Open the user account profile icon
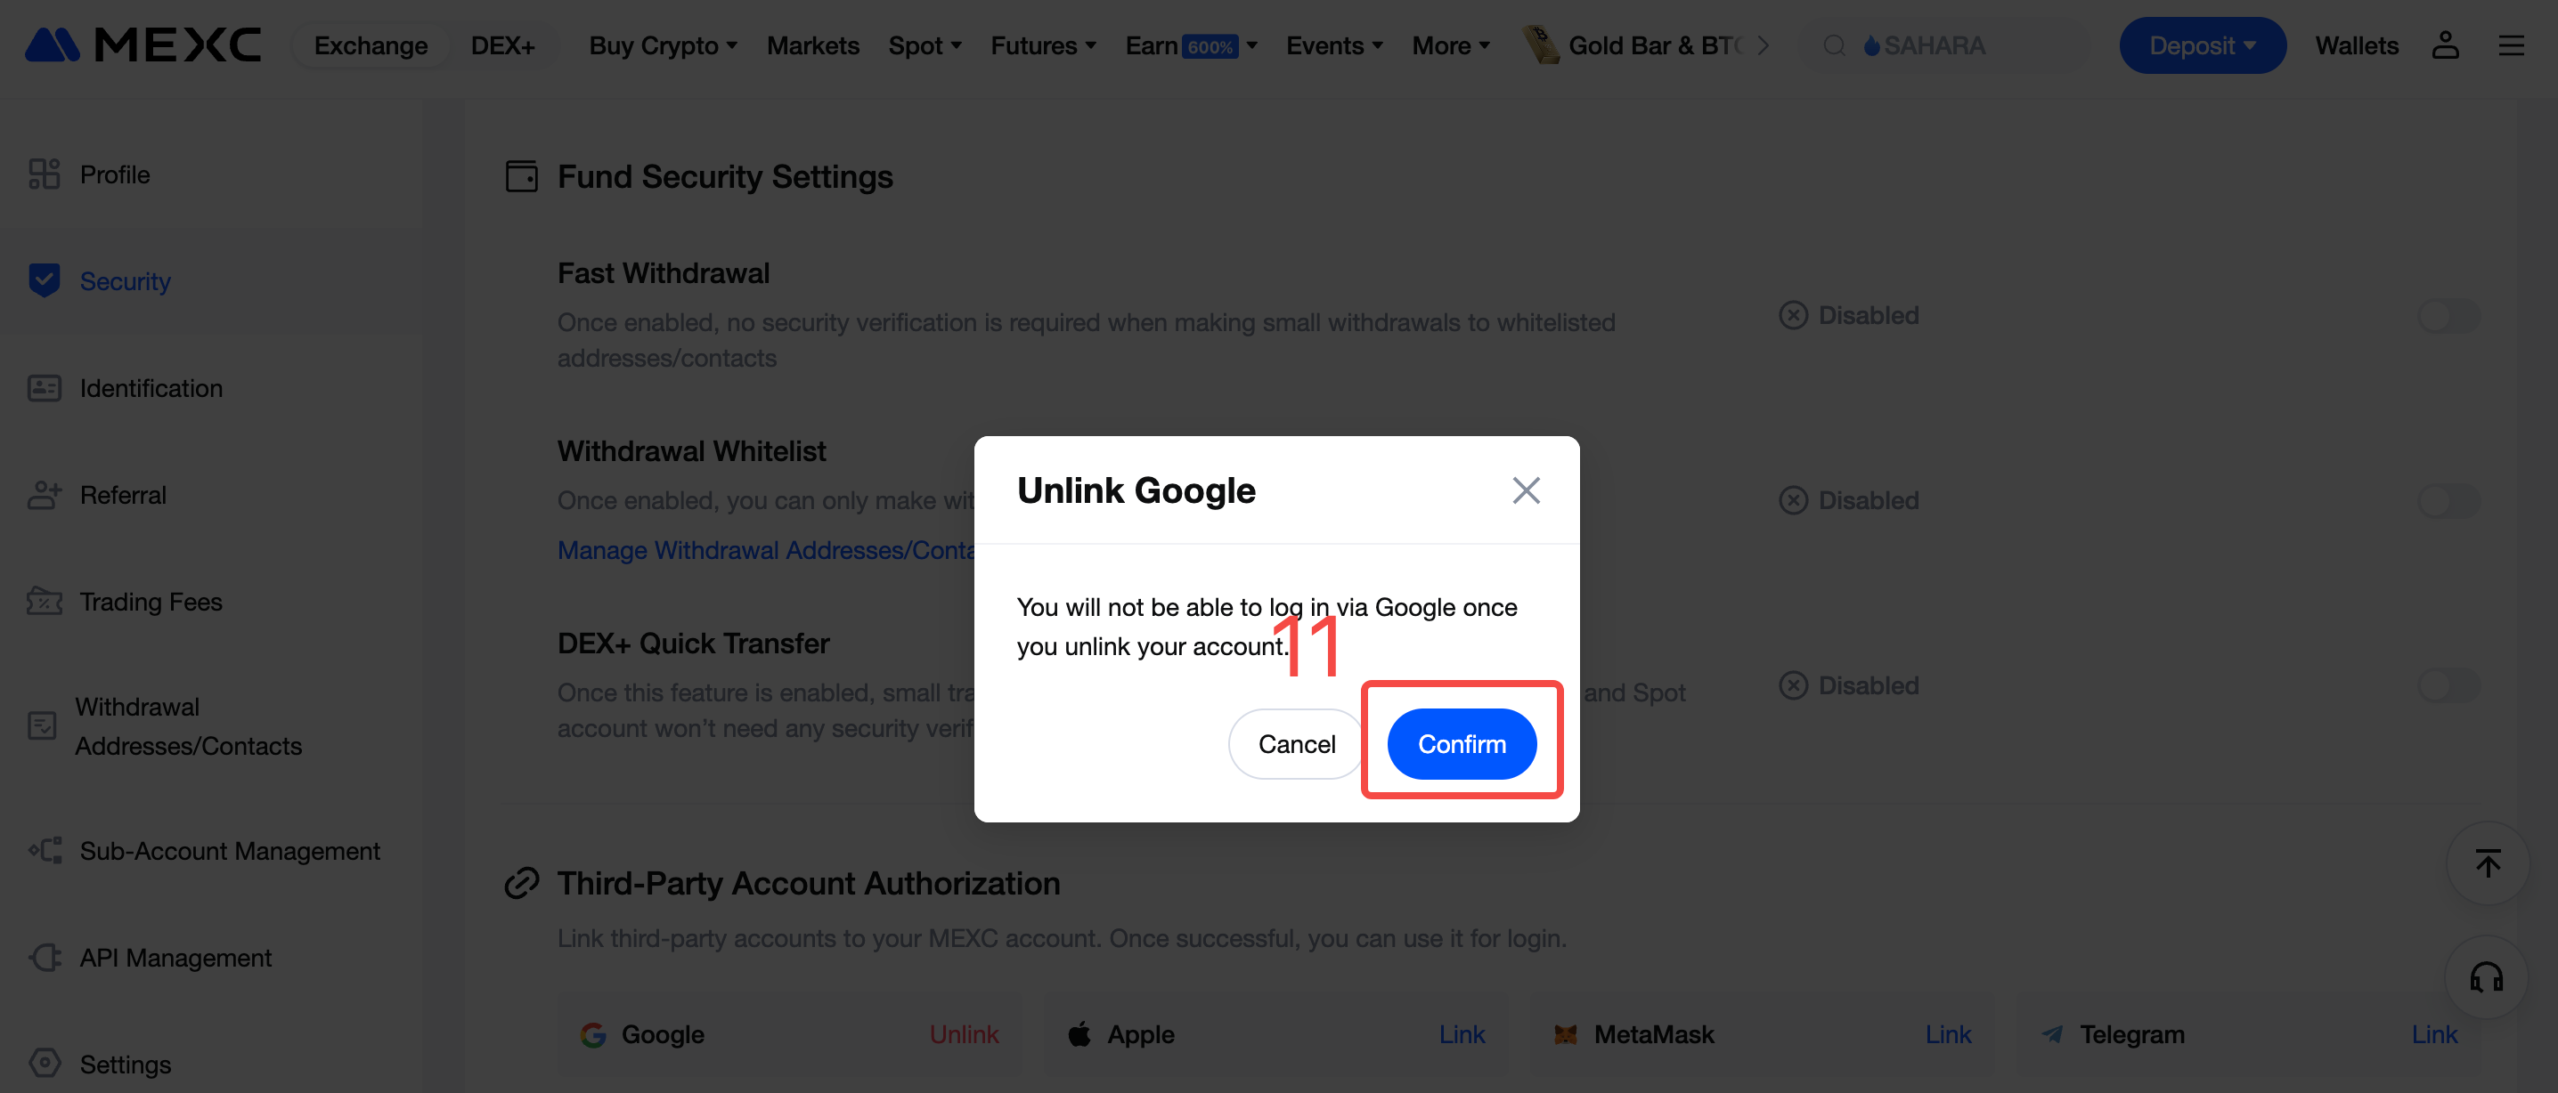The width and height of the screenshot is (2558, 1093). [2445, 45]
